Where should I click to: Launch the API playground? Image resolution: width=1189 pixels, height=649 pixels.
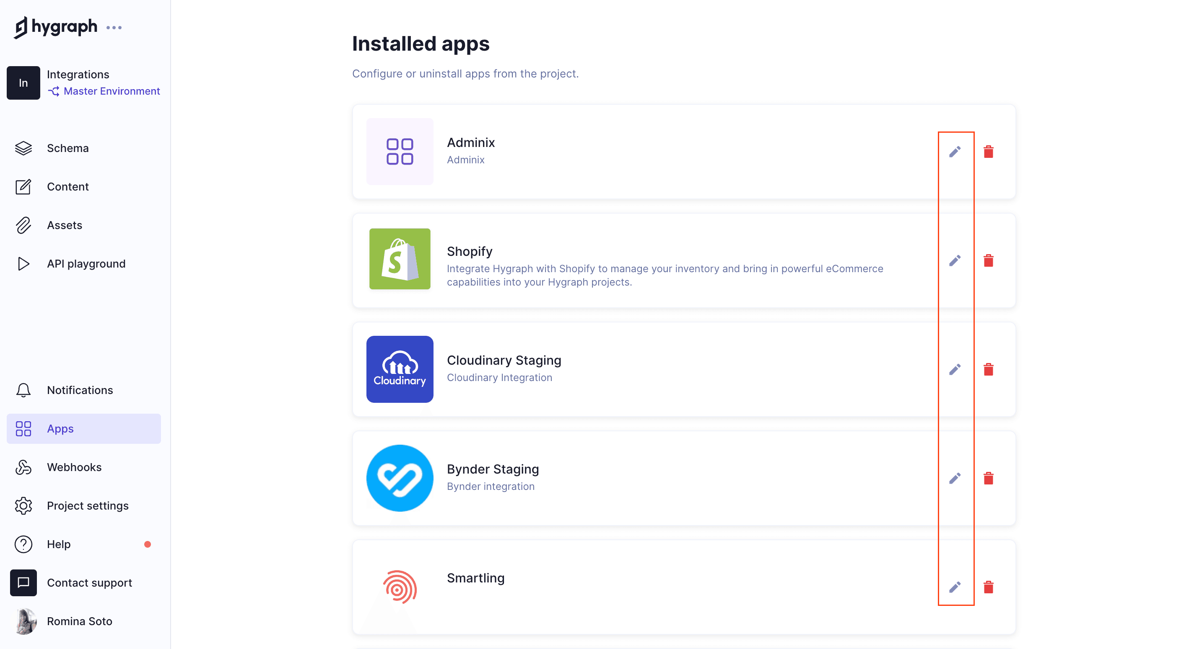tap(86, 264)
